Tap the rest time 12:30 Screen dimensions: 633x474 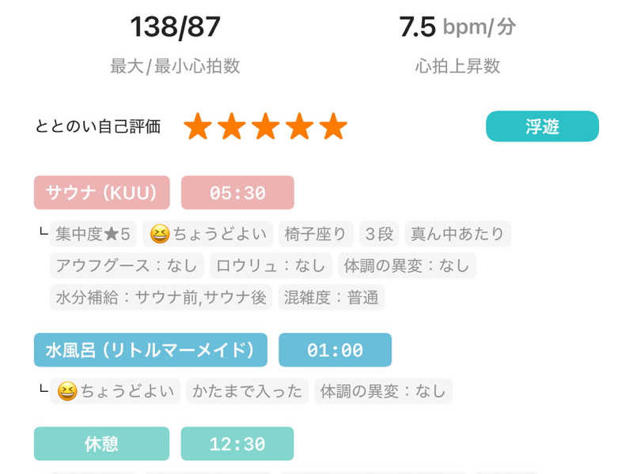(x=237, y=444)
